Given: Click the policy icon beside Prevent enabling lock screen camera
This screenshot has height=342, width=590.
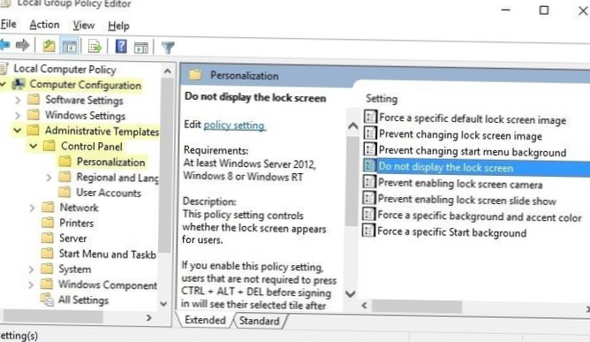Looking at the screenshot, I should (369, 182).
